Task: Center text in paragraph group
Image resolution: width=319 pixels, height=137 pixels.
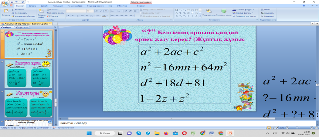Action: [117, 15]
